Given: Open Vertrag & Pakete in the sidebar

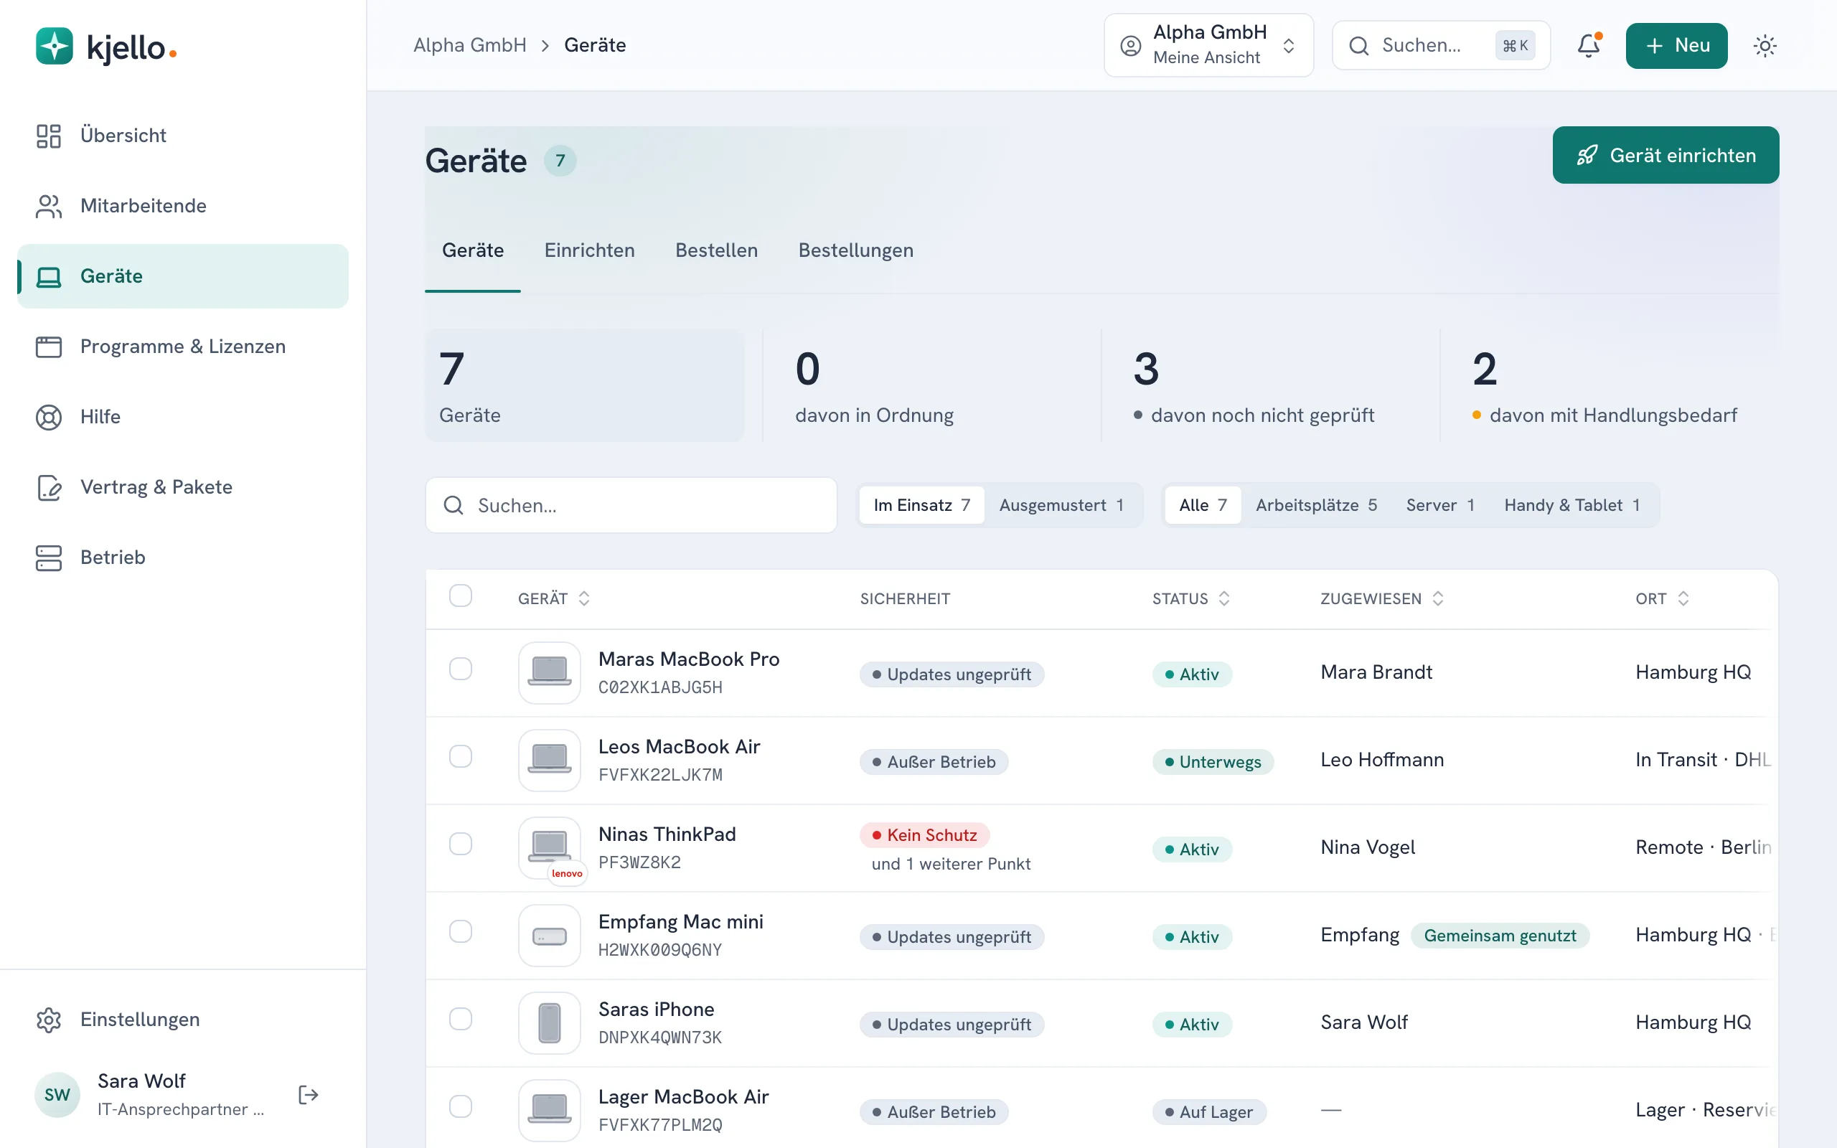Looking at the screenshot, I should pos(182,486).
